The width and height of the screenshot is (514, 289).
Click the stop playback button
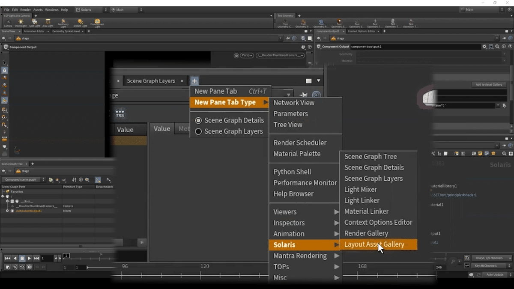[22, 258]
